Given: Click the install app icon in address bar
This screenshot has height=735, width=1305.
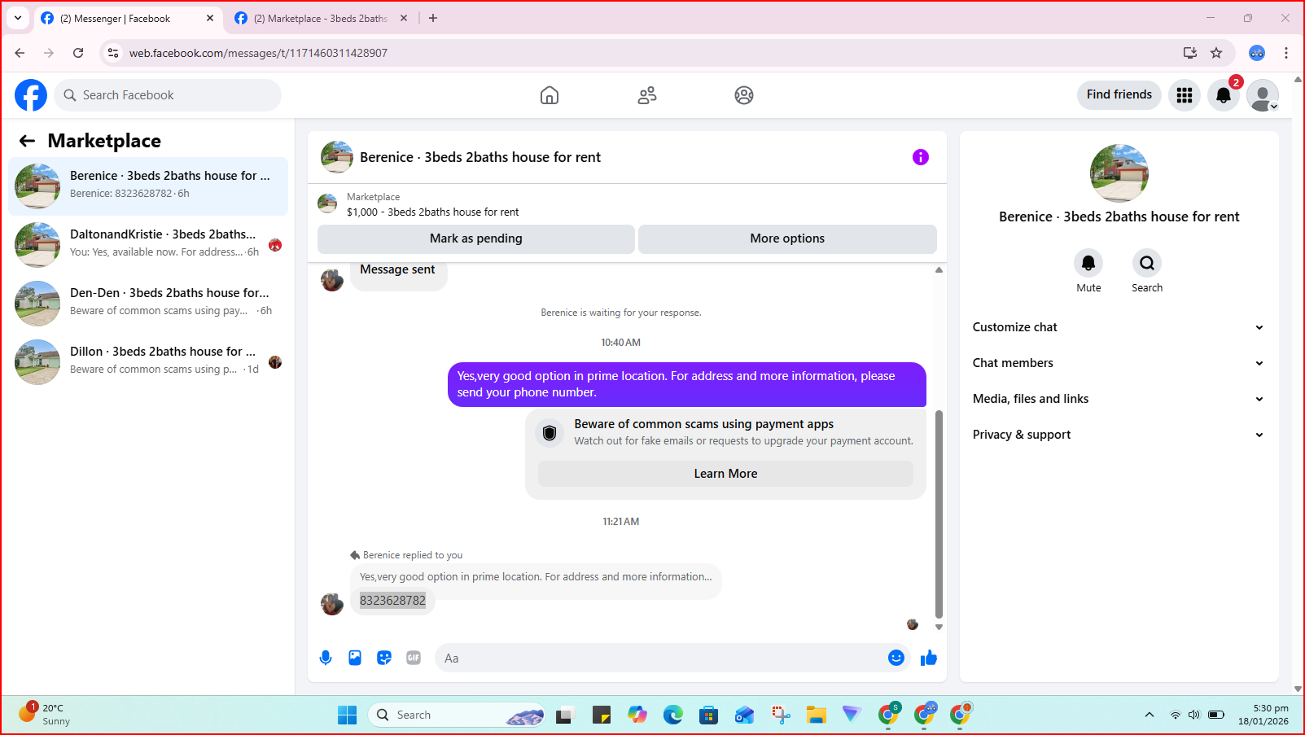Looking at the screenshot, I should click(1190, 53).
